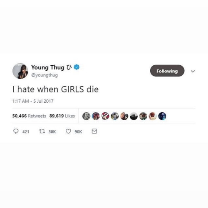The width and height of the screenshot is (208, 208).
Task: Click the tweet text "I hate when GIRLS die"
Action: (55, 89)
